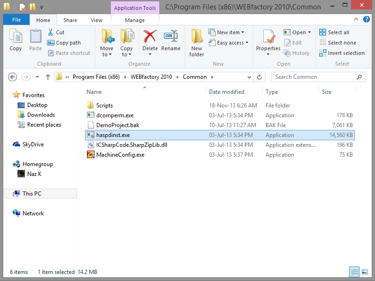Go forward with the Forward arrow
The height and width of the screenshot is (281, 375).
(x=26, y=77)
